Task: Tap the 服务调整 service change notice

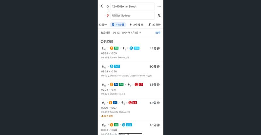Action: point(108,116)
